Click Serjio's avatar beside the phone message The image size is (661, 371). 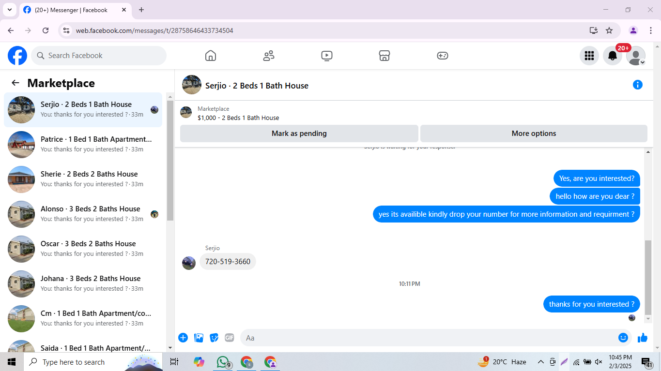point(189,263)
